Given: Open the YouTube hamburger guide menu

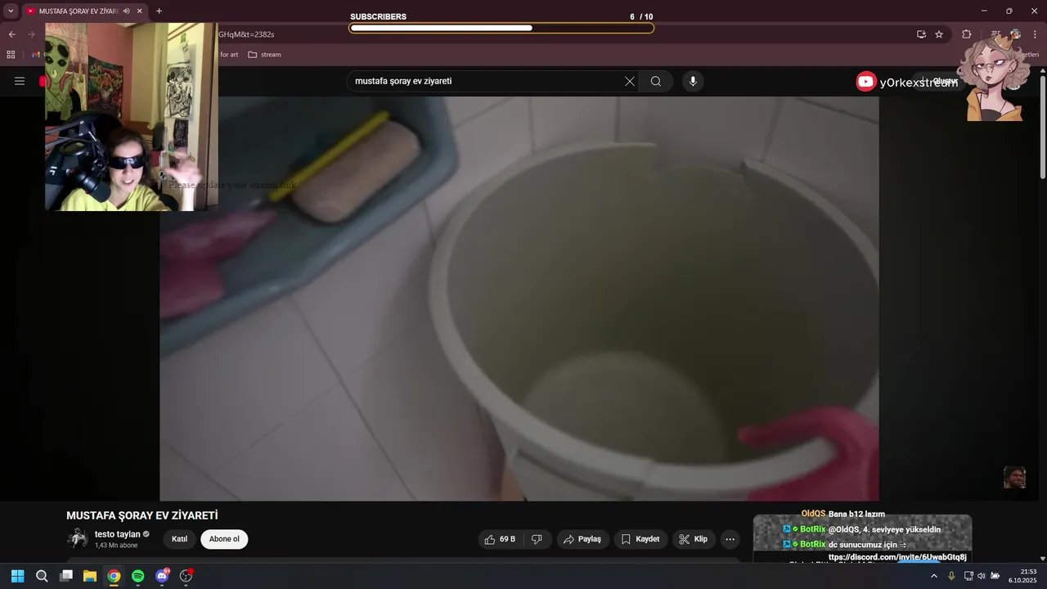Looking at the screenshot, I should pos(20,81).
